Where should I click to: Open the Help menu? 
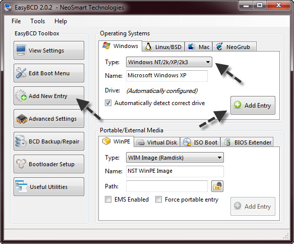[x=61, y=21]
